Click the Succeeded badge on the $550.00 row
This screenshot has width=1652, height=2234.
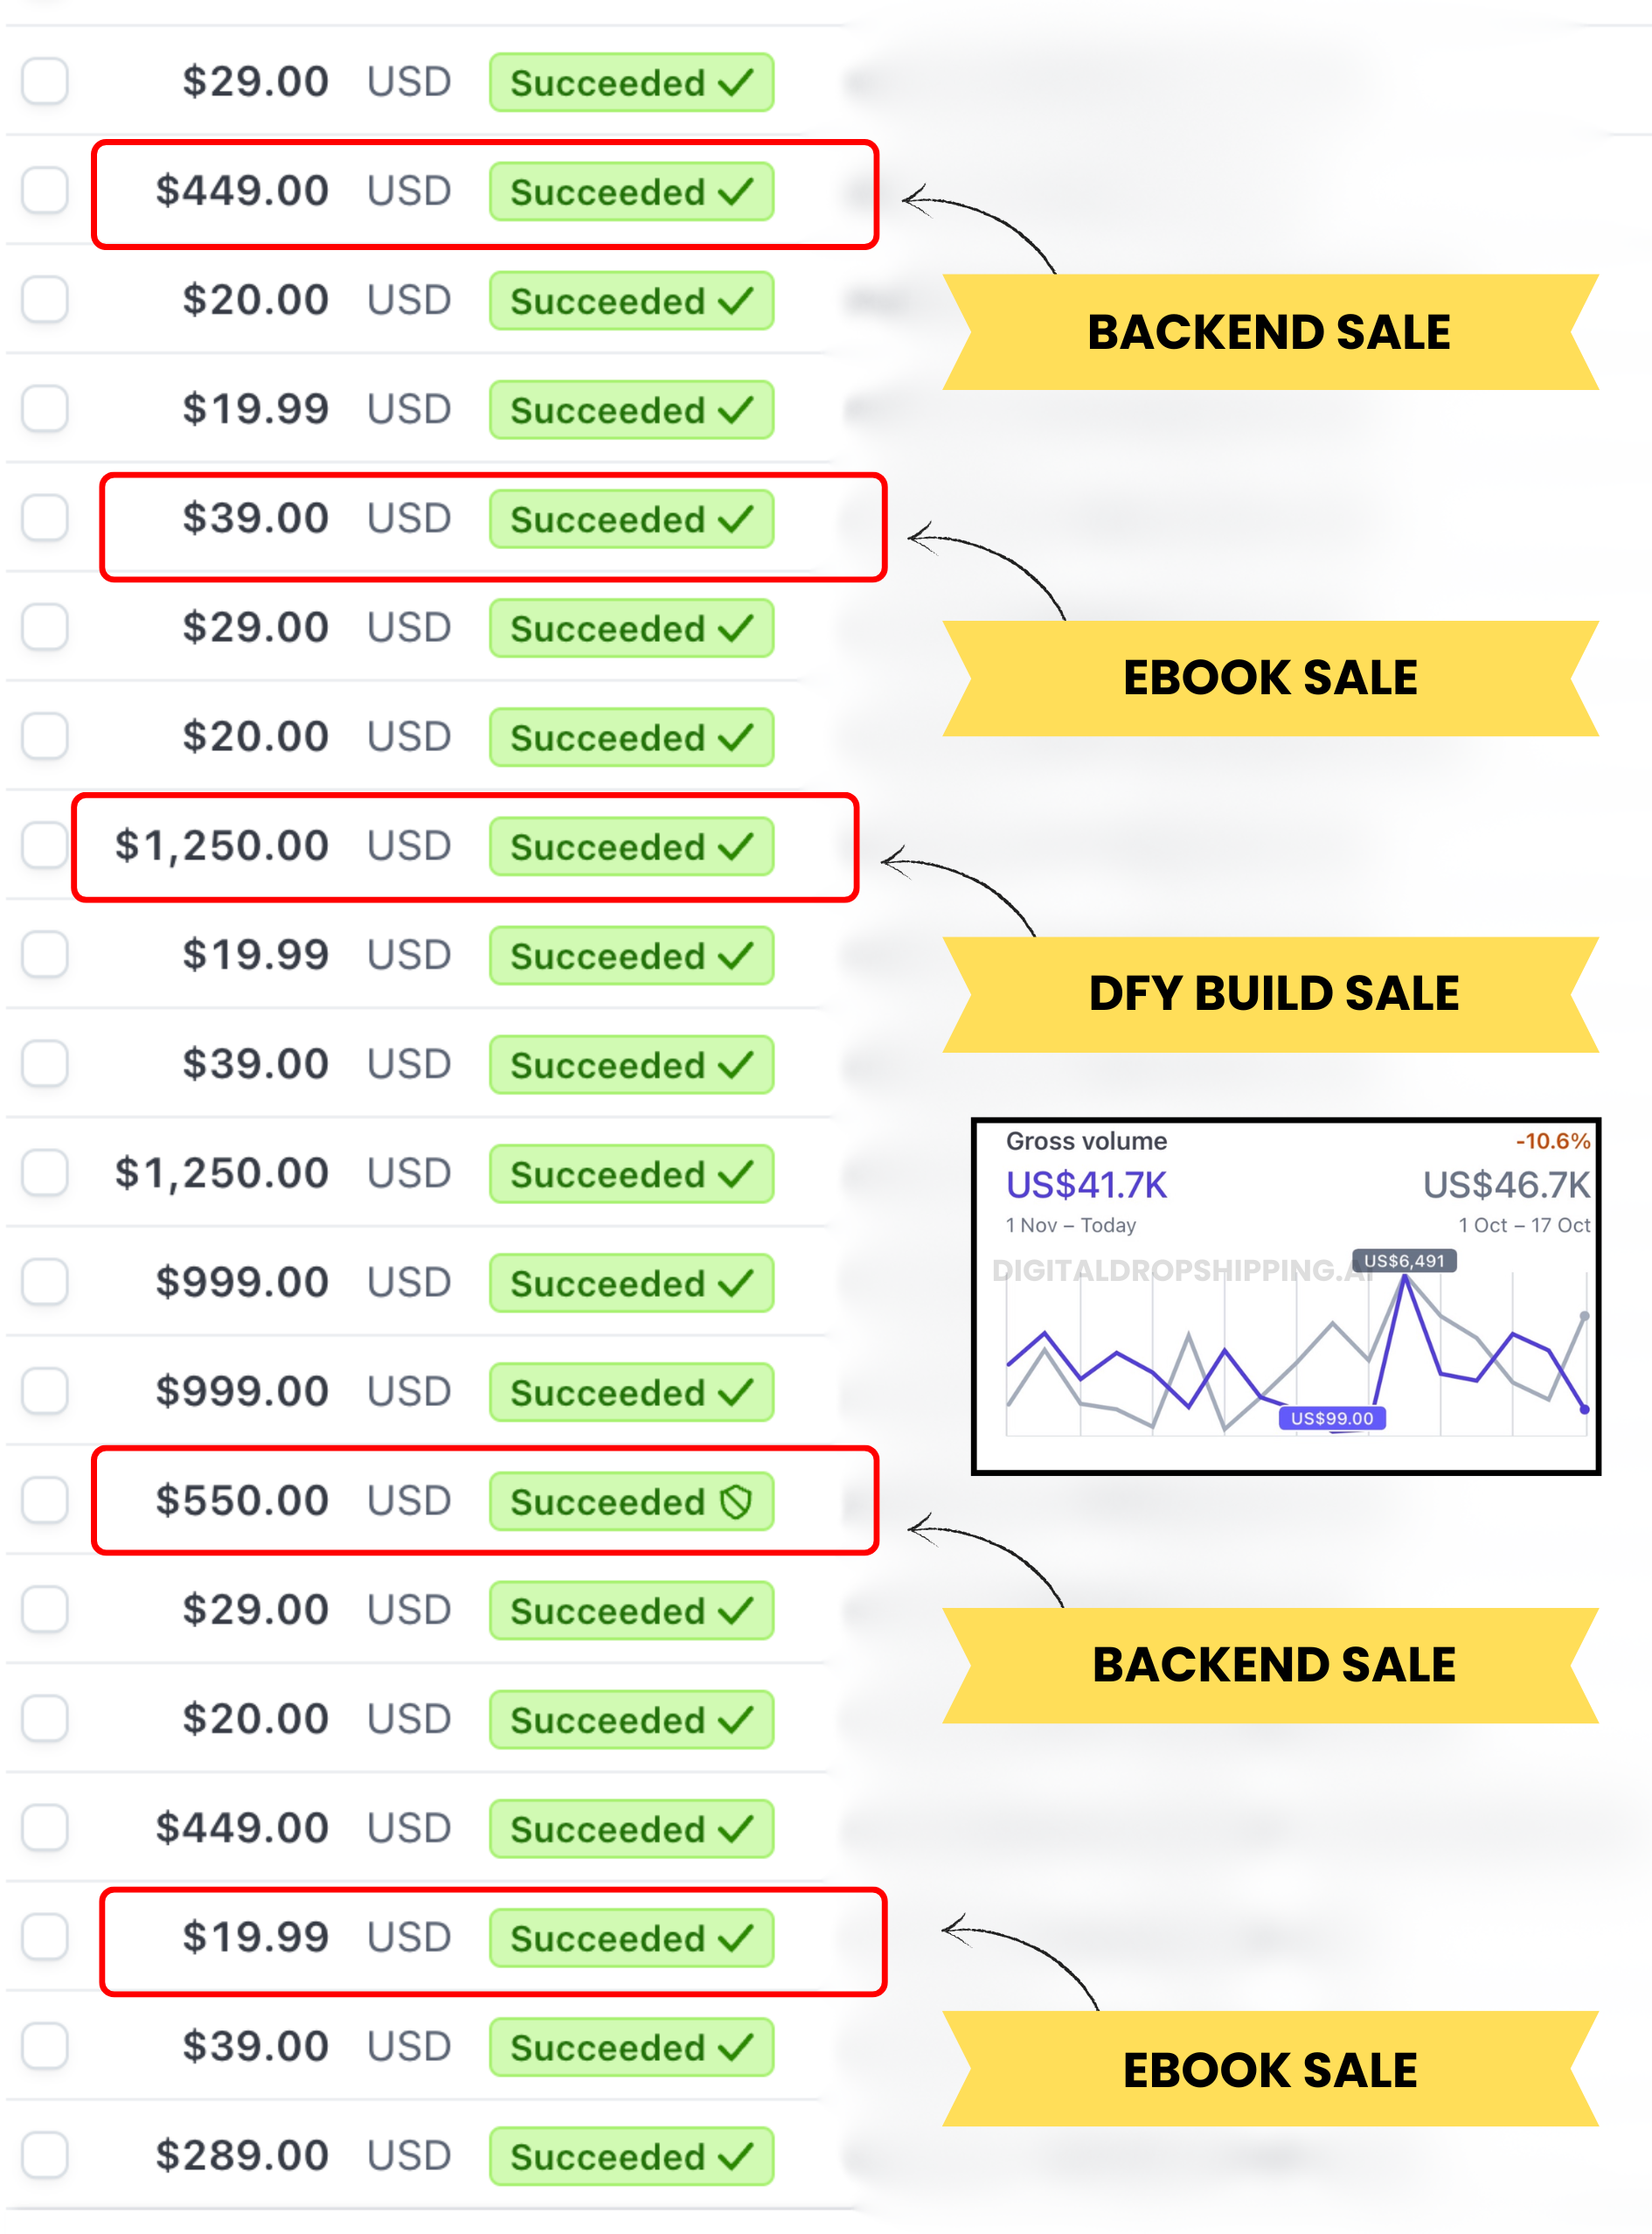[x=631, y=1500]
